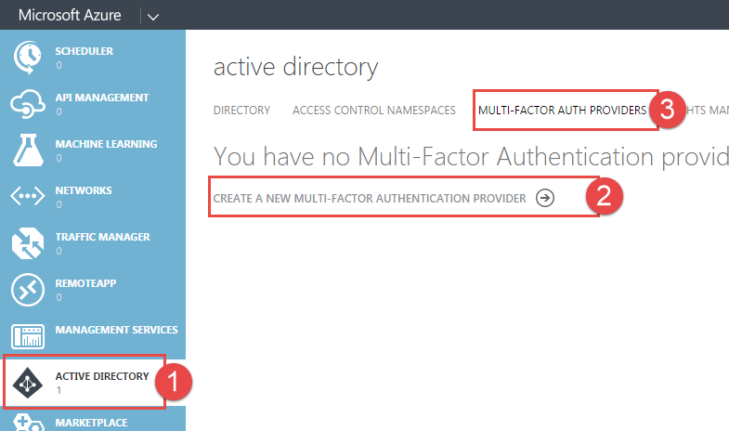Choose NETWORKS label in the sidebar

click(x=84, y=190)
